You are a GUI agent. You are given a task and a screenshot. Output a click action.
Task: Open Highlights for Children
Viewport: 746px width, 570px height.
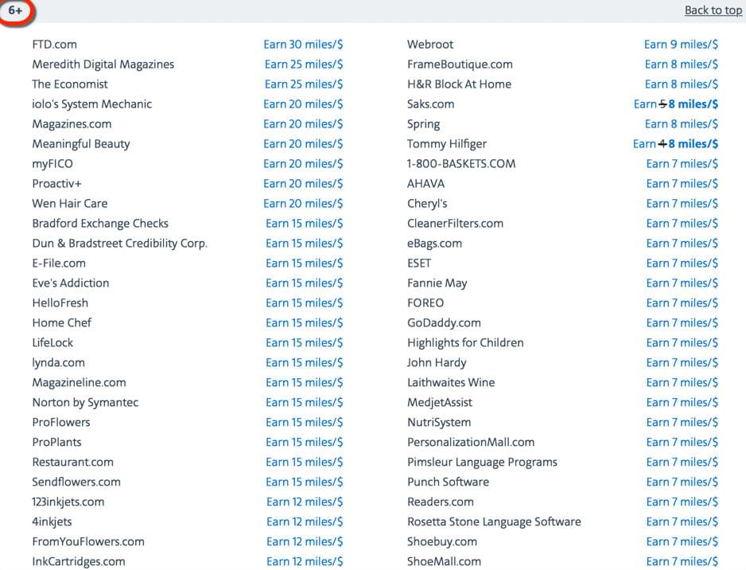(465, 343)
